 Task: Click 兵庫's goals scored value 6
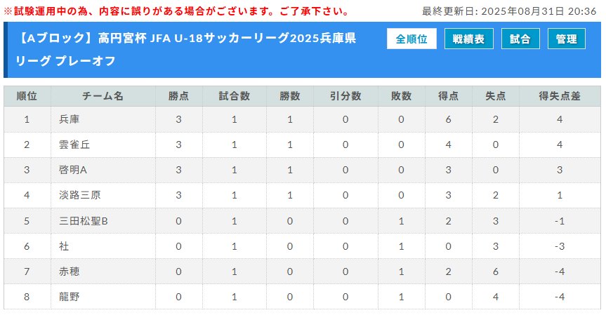(448, 120)
